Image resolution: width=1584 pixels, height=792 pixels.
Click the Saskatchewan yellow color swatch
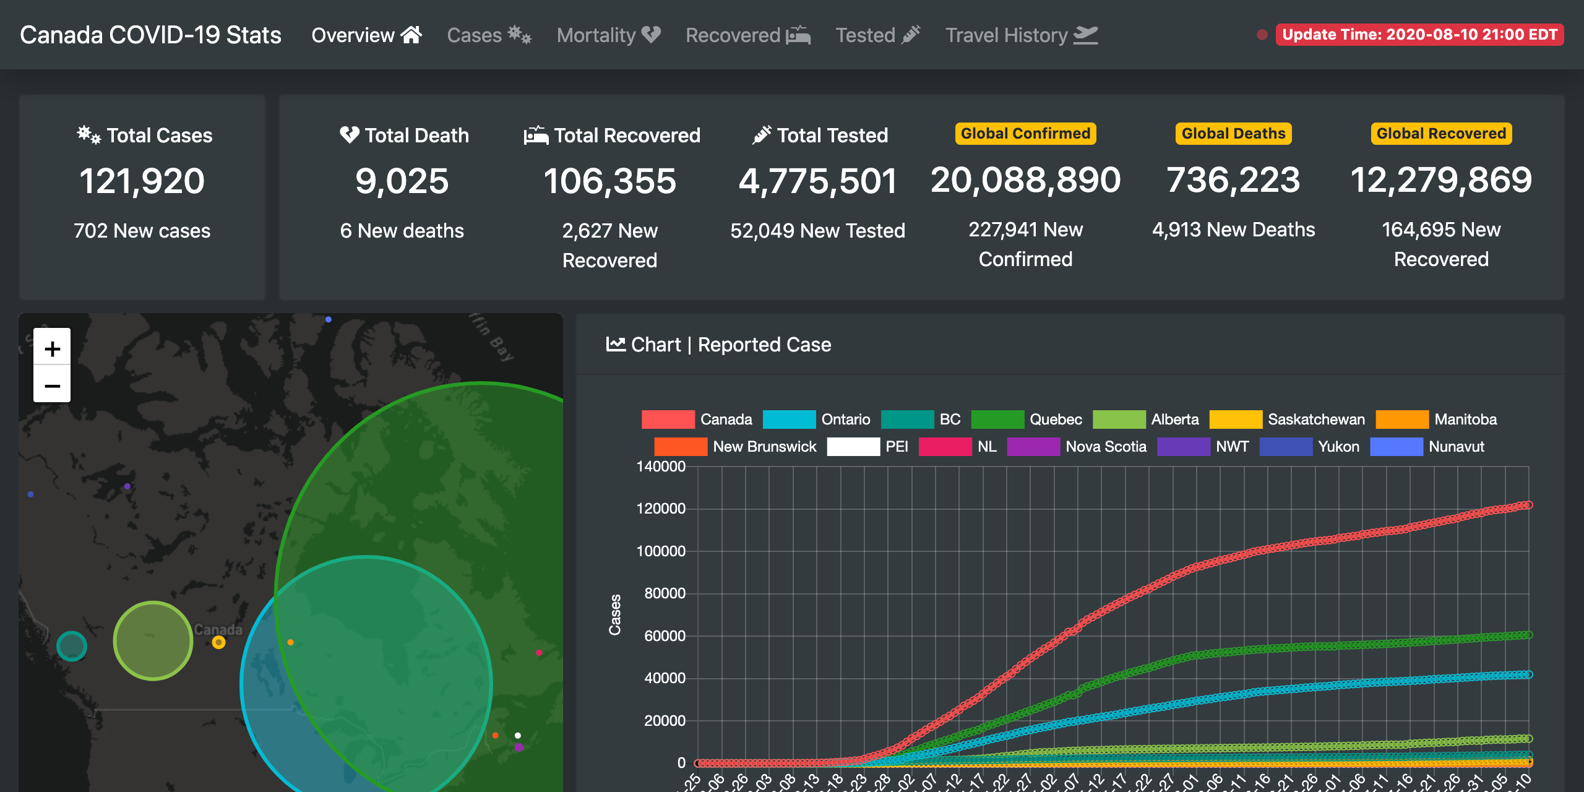coord(1236,420)
